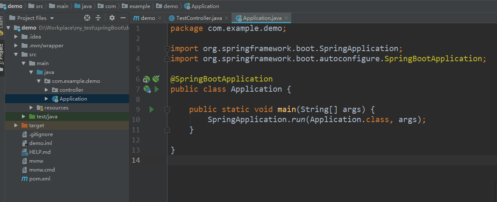Switch to the demo editor tab
Image resolution: width=497 pixels, height=202 pixels.
coord(148,18)
